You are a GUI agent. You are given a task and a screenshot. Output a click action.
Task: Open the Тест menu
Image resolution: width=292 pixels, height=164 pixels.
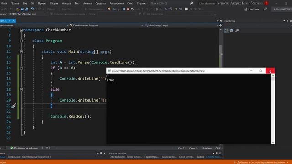pyautogui.click(x=77, y=3)
